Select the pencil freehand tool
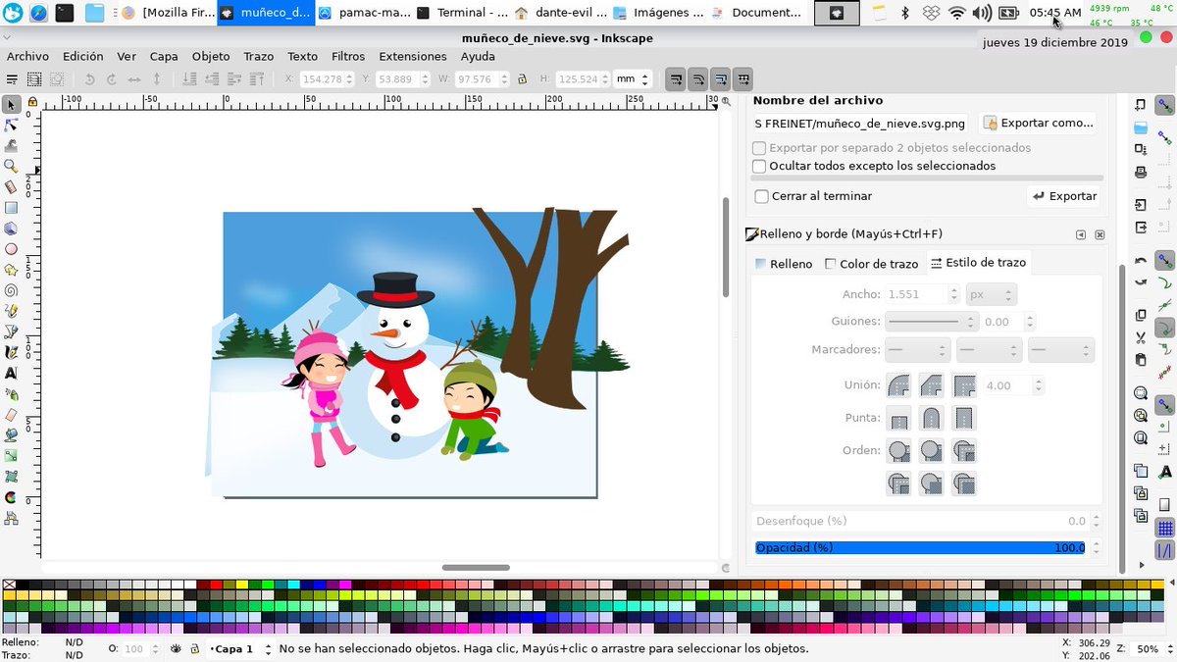1177x662 pixels. click(x=11, y=311)
